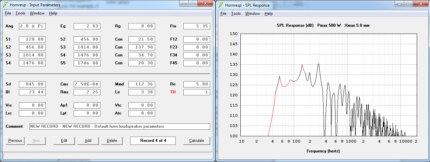Click the F45 input field

197,63
